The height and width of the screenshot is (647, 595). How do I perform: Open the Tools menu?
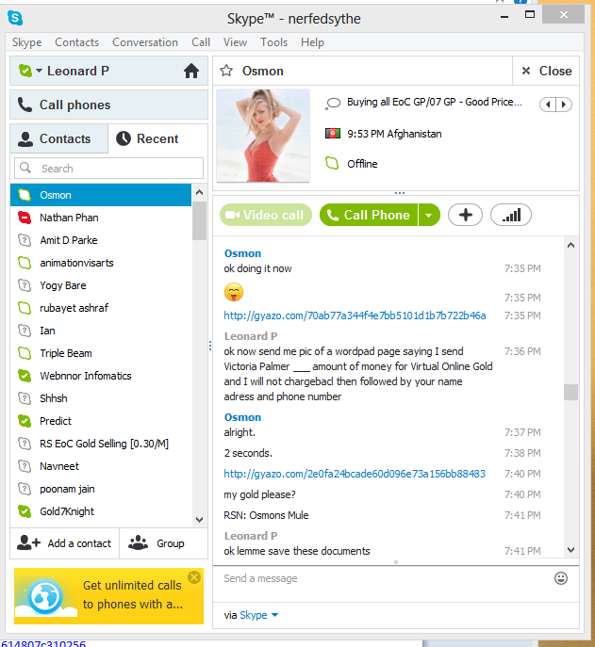pyautogui.click(x=273, y=42)
